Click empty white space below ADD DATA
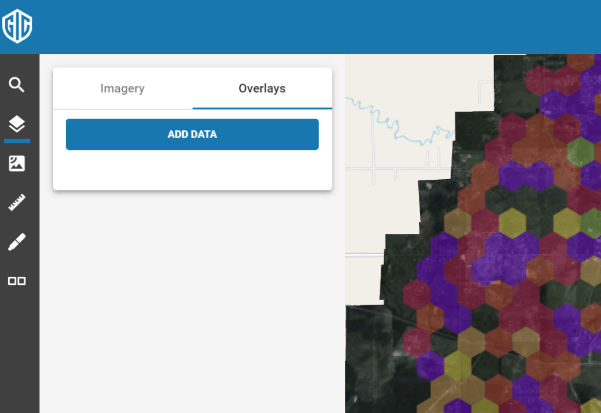The image size is (601, 413). (x=192, y=170)
